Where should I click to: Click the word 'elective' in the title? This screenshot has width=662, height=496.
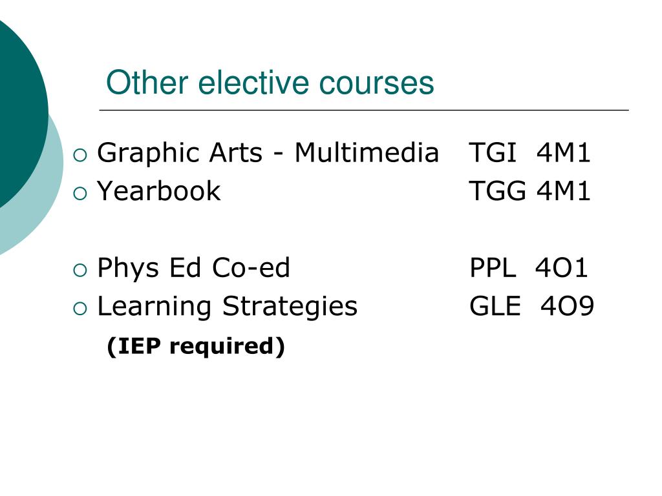tap(253, 83)
